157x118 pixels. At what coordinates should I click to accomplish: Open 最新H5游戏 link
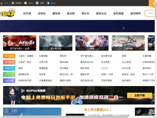click(65, 81)
